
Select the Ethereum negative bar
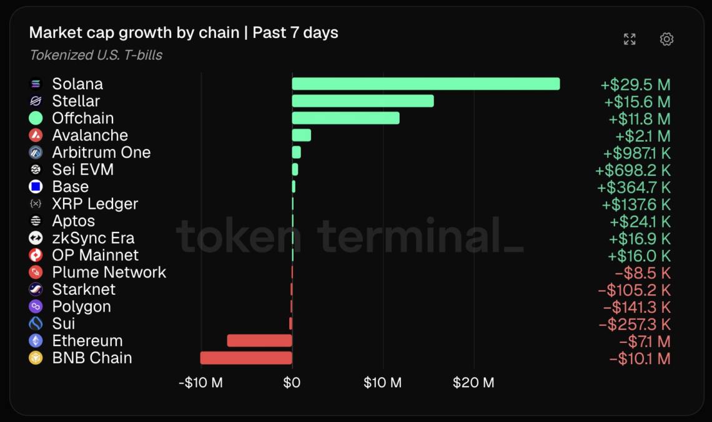(x=260, y=340)
